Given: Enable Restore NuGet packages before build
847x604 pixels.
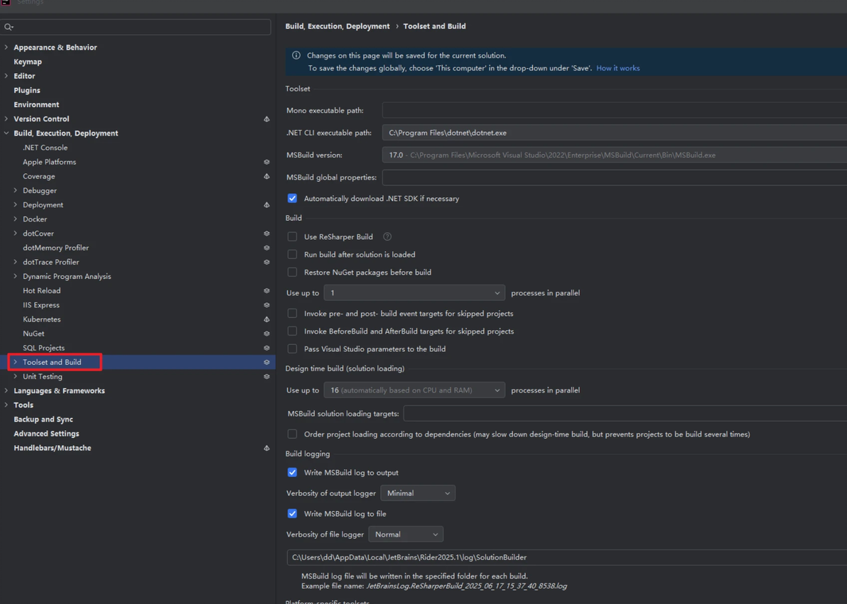Looking at the screenshot, I should pos(292,272).
